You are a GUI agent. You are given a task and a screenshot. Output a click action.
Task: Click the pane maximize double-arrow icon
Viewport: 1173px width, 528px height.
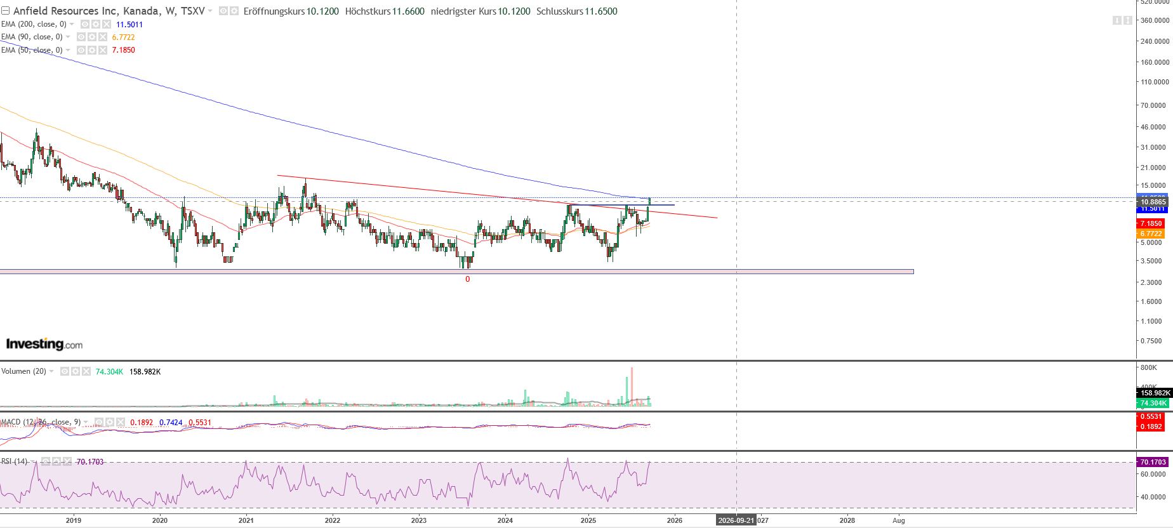1127,20
